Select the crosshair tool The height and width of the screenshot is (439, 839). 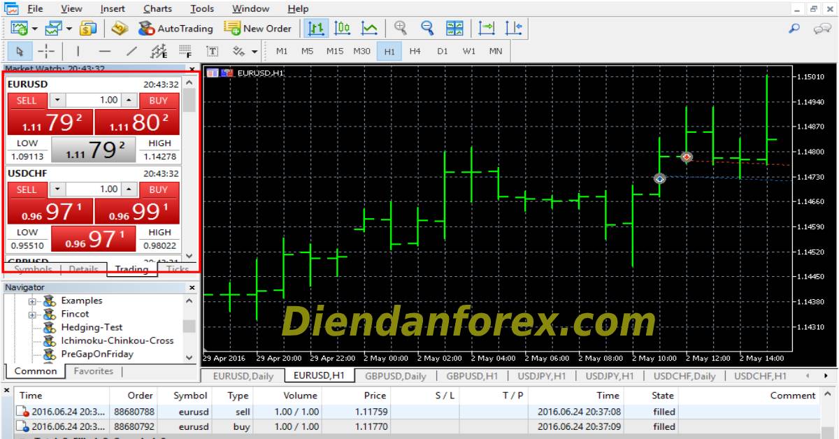click(x=45, y=51)
